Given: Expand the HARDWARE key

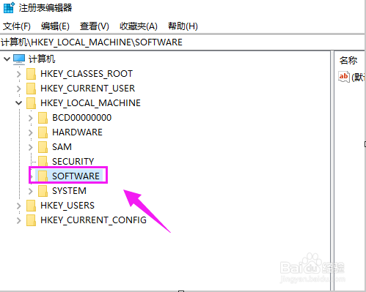Looking at the screenshot, I should 31,132.
